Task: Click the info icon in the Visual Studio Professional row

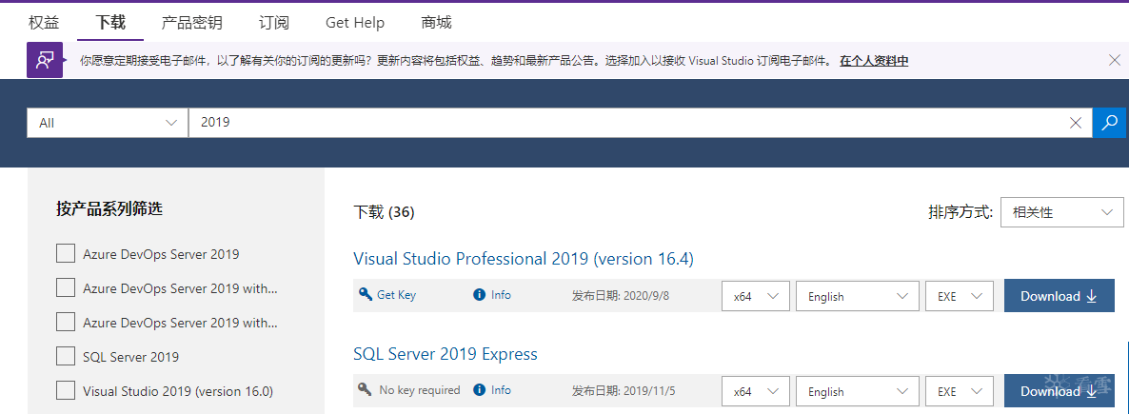Action: (479, 294)
